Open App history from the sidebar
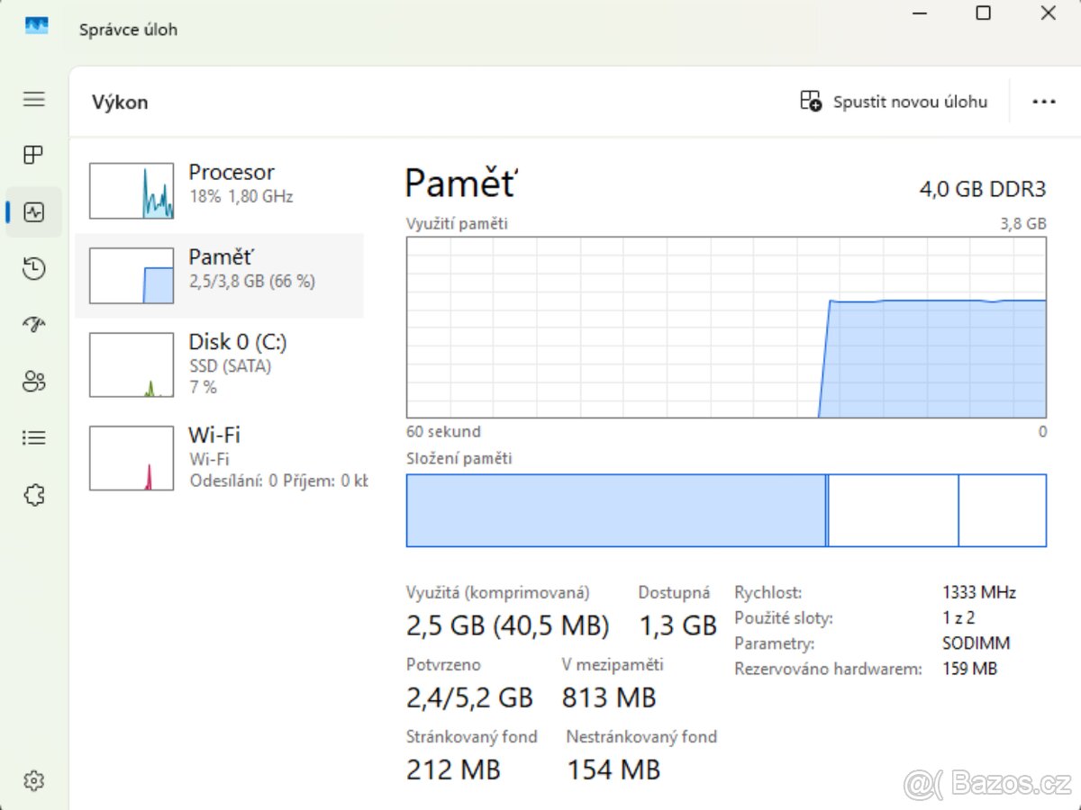The image size is (1081, 810). [x=34, y=268]
